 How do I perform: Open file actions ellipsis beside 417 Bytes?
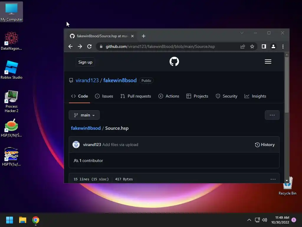[273, 179]
